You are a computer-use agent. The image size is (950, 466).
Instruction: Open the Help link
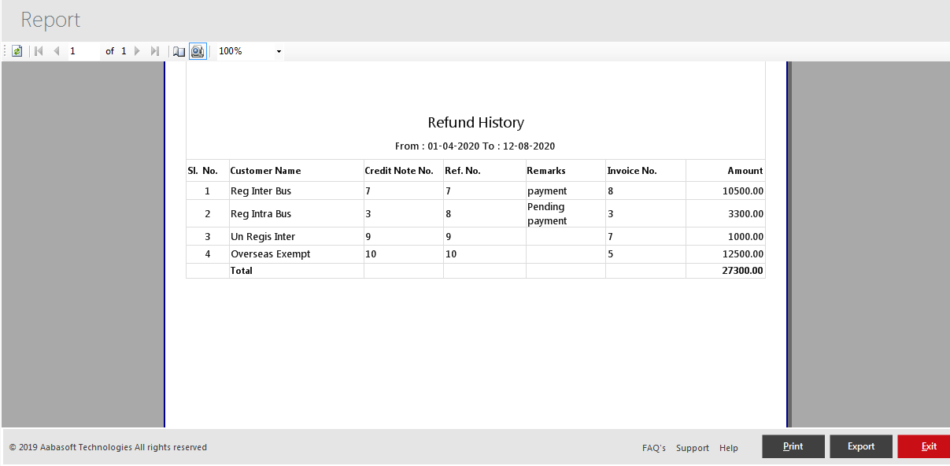(x=729, y=448)
